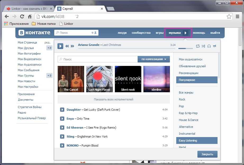This screenshot has height=165, width=244.
Task: Open idenline artist thumbnail
Action: [157, 79]
